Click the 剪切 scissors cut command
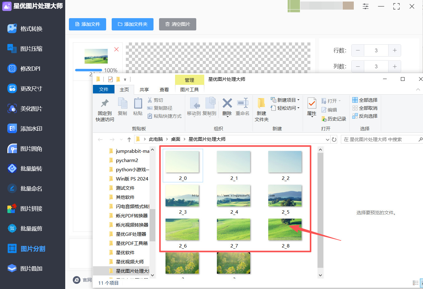Screen dimensions: 423x289 coord(155,100)
